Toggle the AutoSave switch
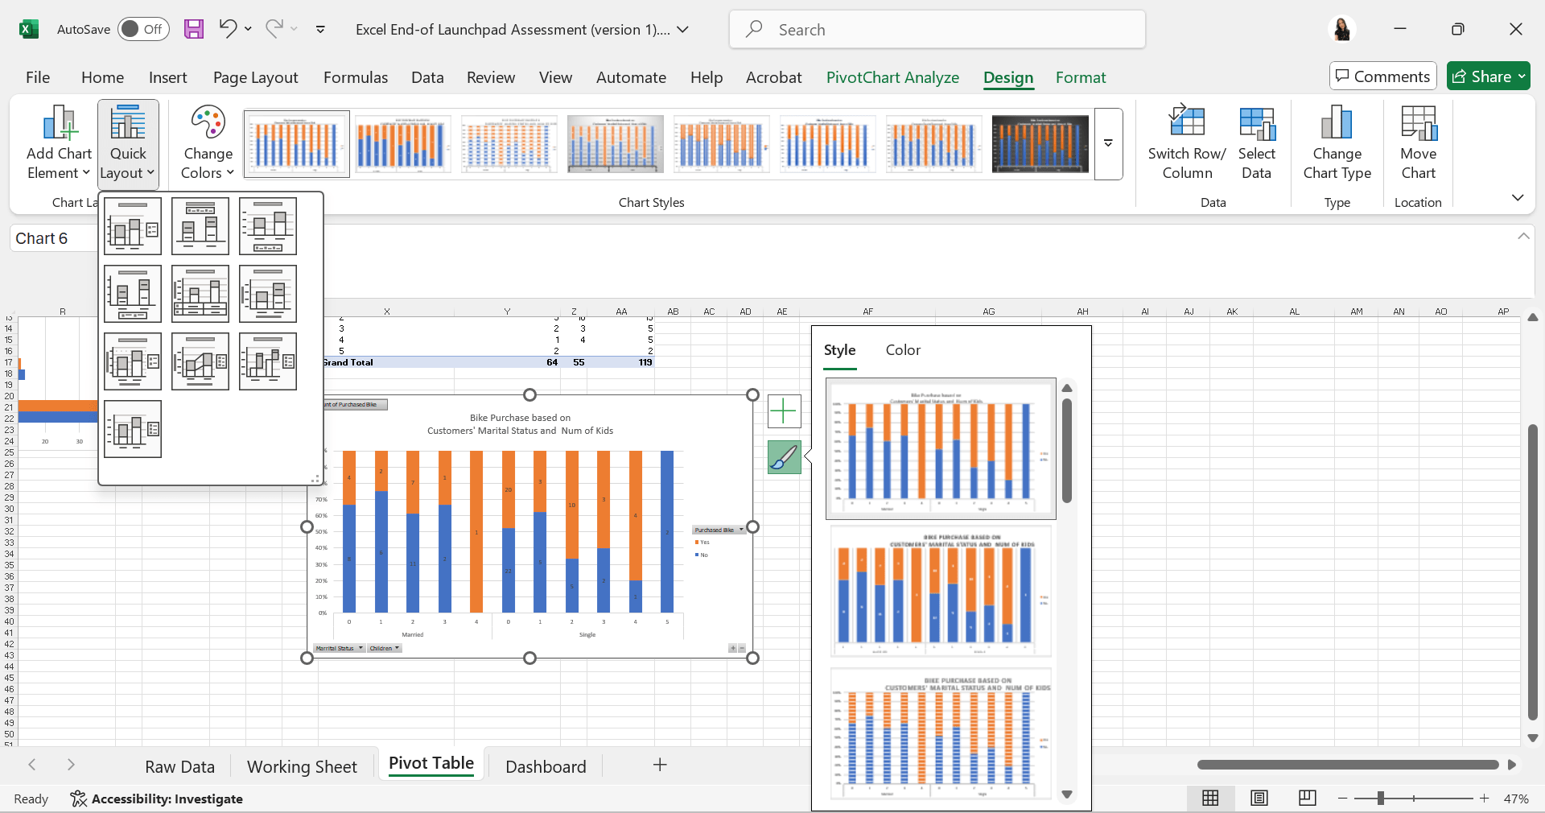1545x813 pixels. pyautogui.click(x=143, y=30)
